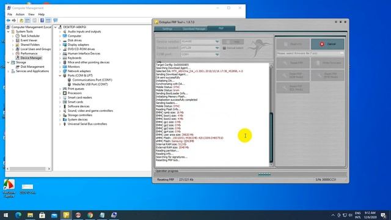This screenshot has width=391, height=220.
Task: Select the FRP tab in Octoplus
Action: (221, 29)
